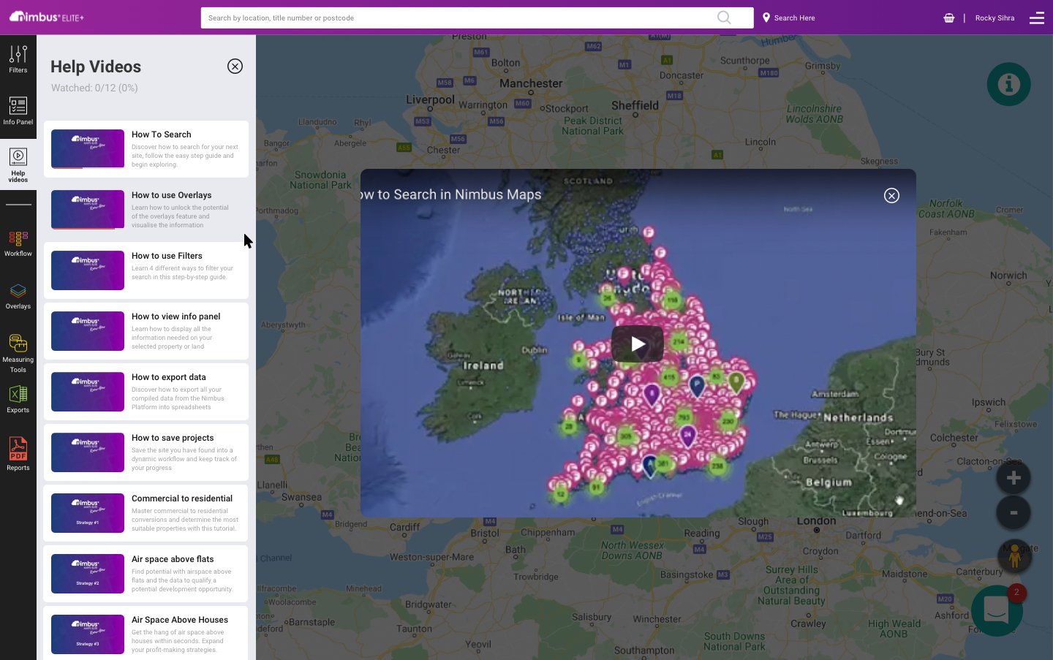Open the Workflow sidebar tool
1053x660 pixels.
18,243
